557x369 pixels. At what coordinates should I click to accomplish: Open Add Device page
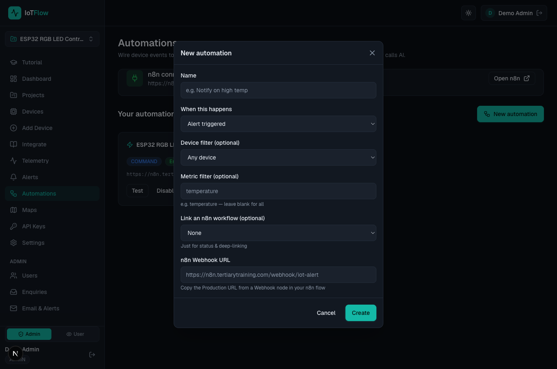[52, 128]
